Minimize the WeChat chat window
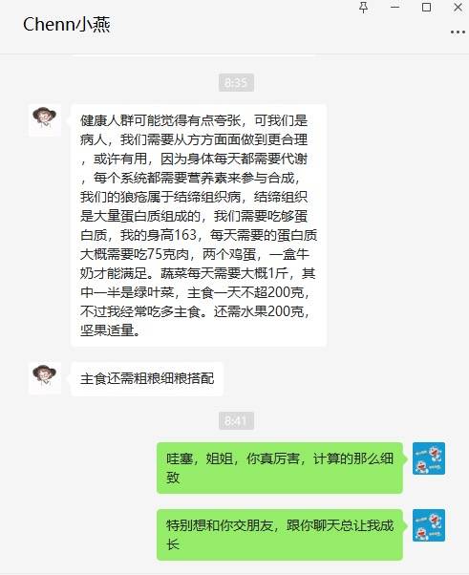Viewport: 469px width, 575px height. tap(394, 7)
